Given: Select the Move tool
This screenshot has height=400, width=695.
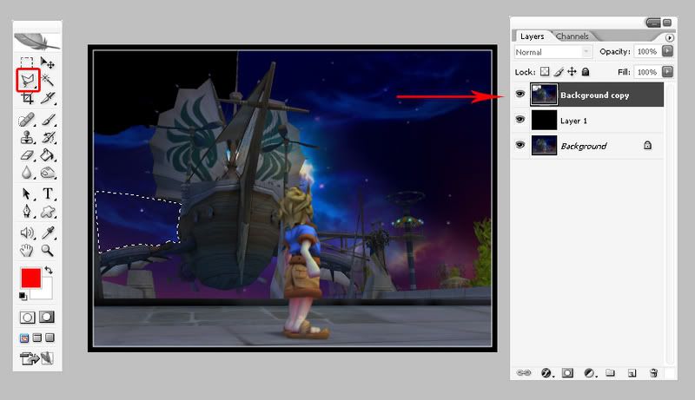Looking at the screenshot, I should pyautogui.click(x=47, y=62).
